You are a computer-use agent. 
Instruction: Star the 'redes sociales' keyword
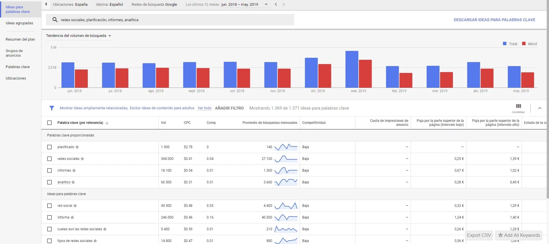pyautogui.click(x=82, y=159)
